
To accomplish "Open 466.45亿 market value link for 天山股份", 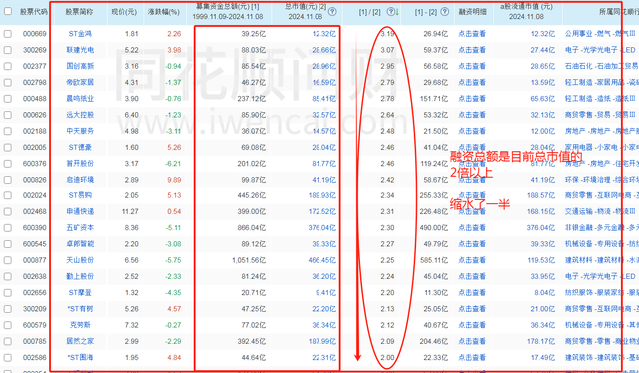I will [321, 260].
